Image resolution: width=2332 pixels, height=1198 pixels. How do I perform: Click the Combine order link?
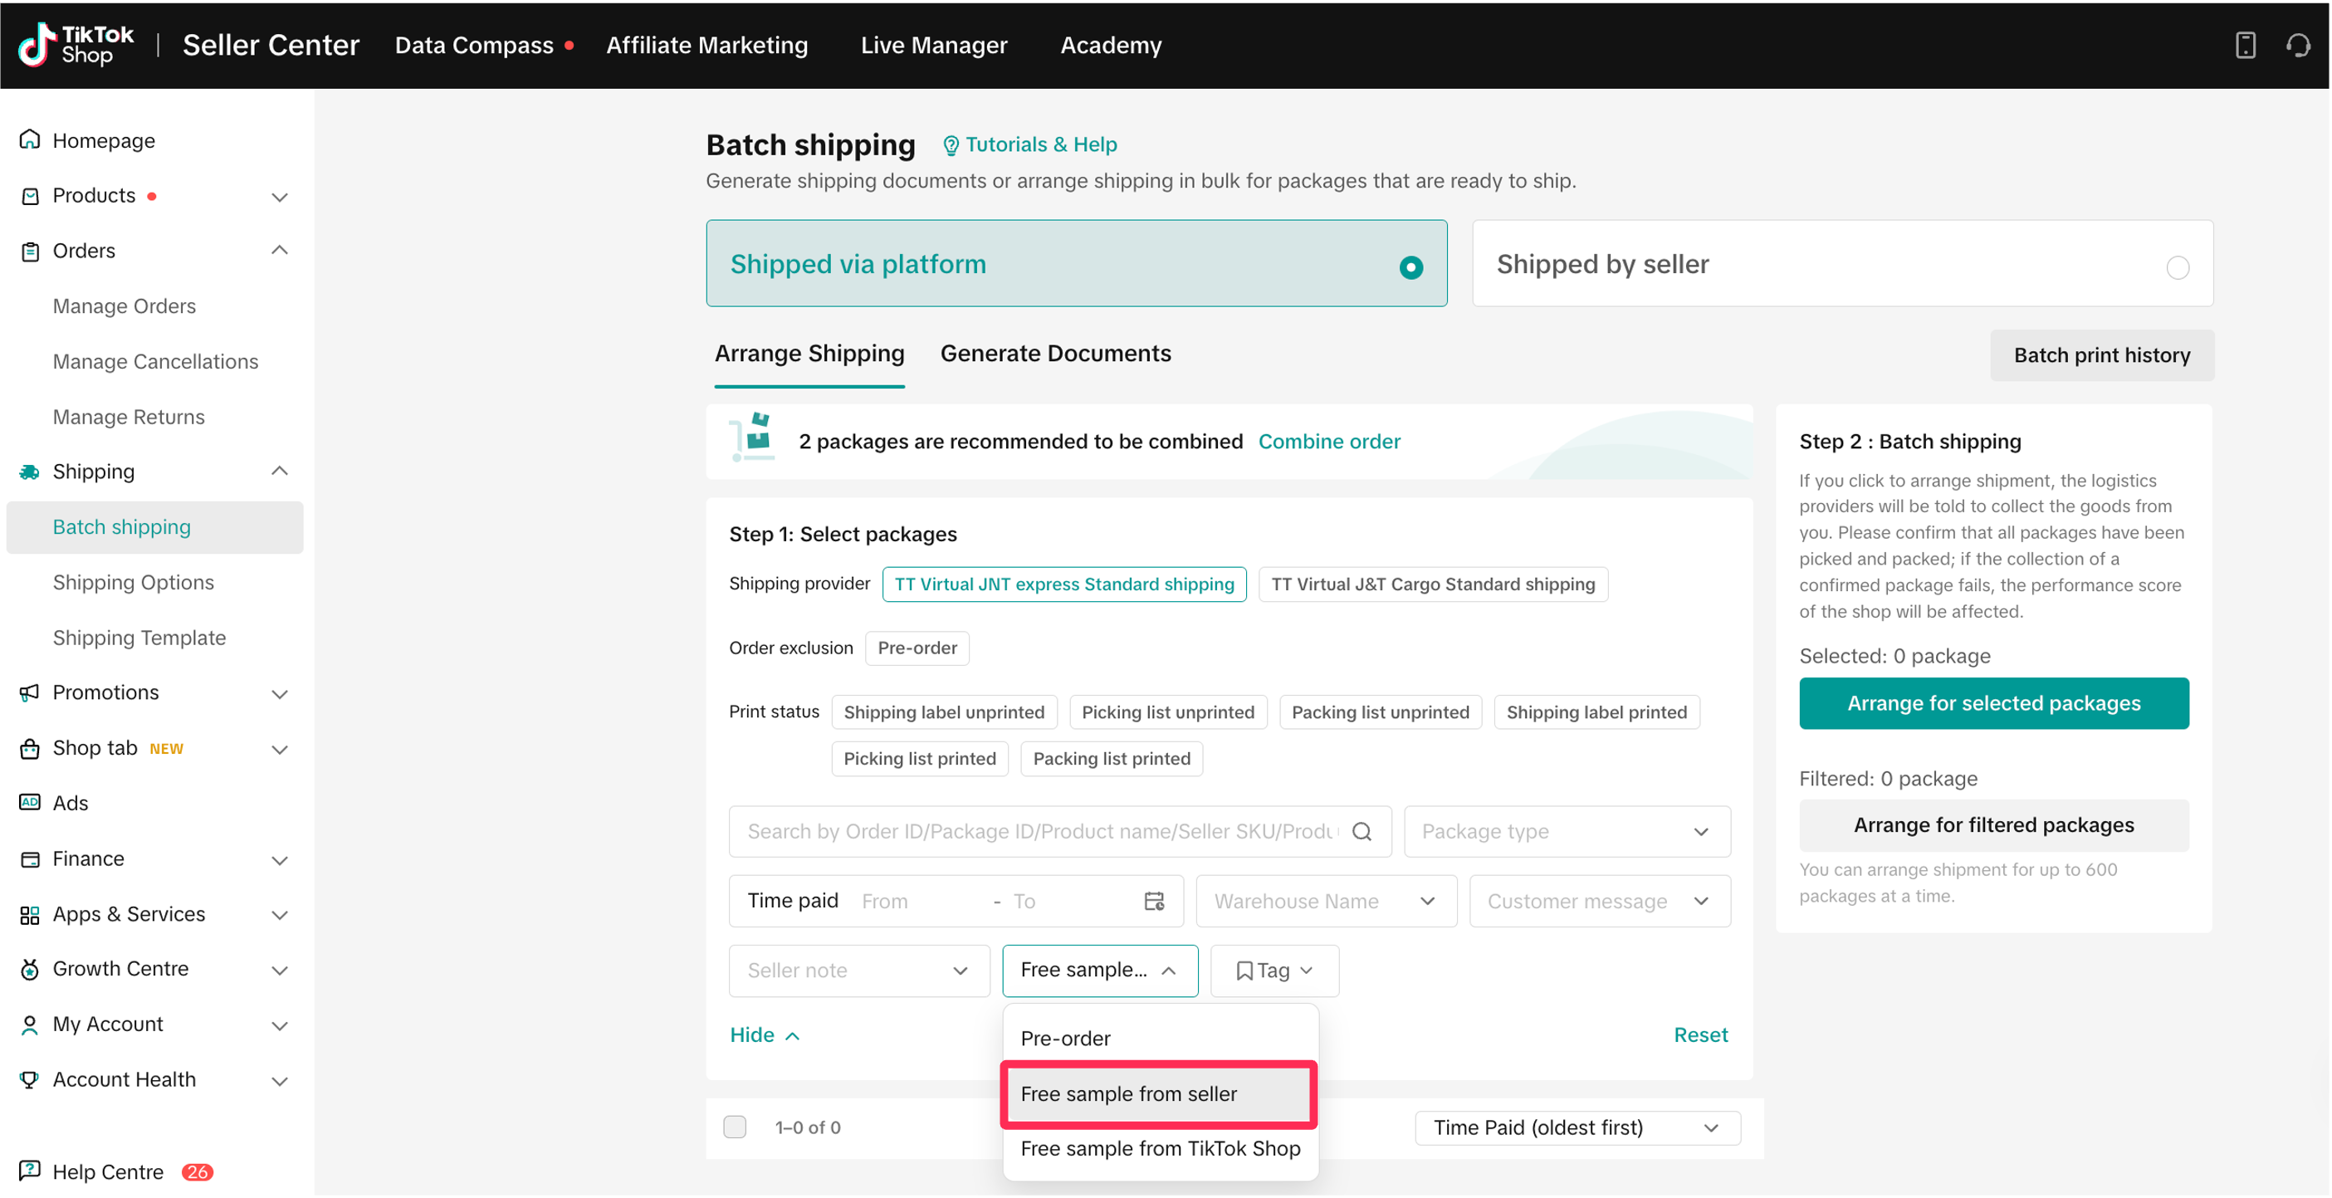coord(1329,441)
